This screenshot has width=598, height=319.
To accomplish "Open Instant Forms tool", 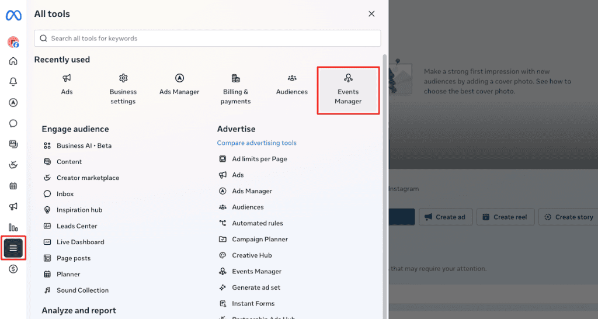I will (247, 303).
